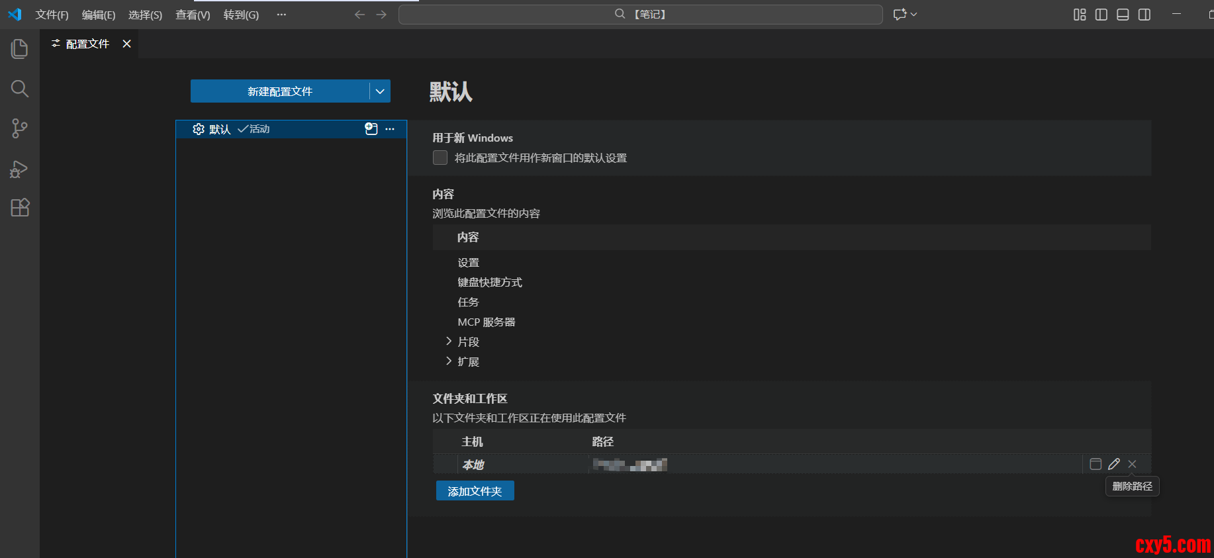This screenshot has height=558, width=1214.
Task: Click the delete path X icon
Action: point(1132,464)
